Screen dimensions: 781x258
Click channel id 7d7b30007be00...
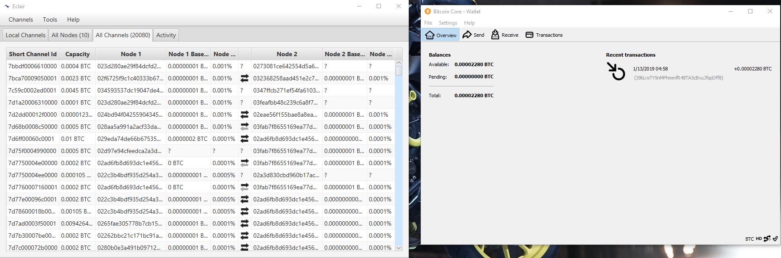click(x=32, y=236)
